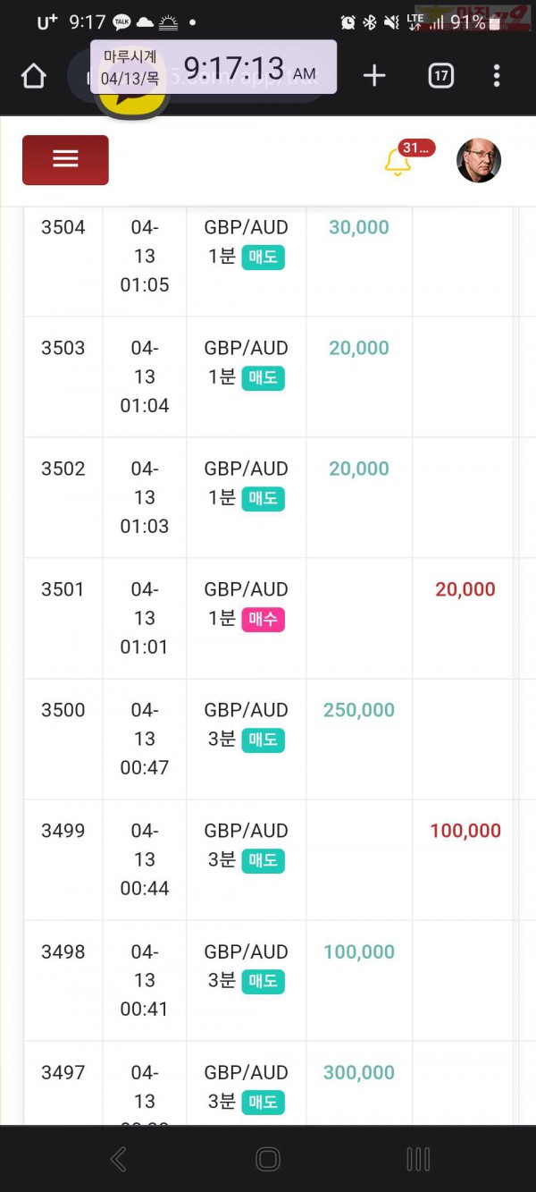Open Android recent apps button
Screen dimensions: 536x1192
coord(418,1160)
